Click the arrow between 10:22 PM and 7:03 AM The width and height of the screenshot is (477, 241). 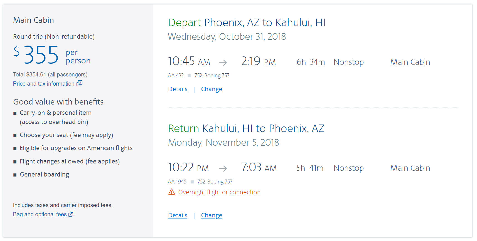[223, 168]
